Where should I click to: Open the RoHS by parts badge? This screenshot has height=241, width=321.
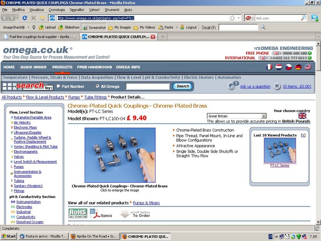pos(78,213)
